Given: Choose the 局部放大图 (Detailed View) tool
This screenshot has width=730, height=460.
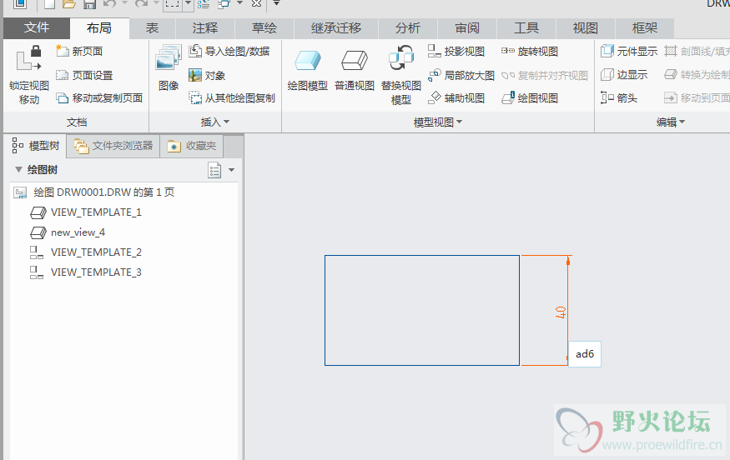Looking at the screenshot, I should click(x=461, y=75).
